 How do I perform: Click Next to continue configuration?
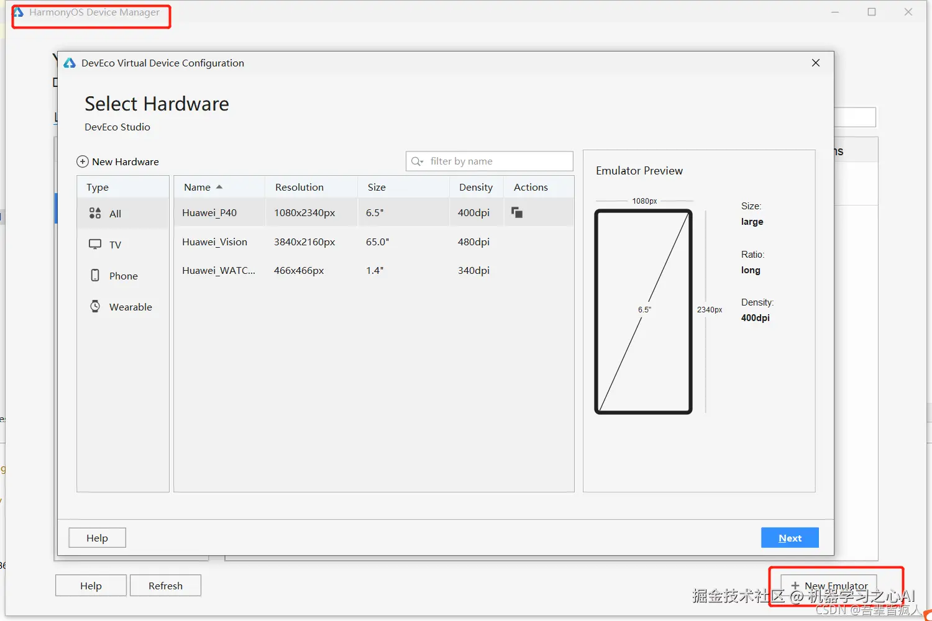pyautogui.click(x=790, y=538)
